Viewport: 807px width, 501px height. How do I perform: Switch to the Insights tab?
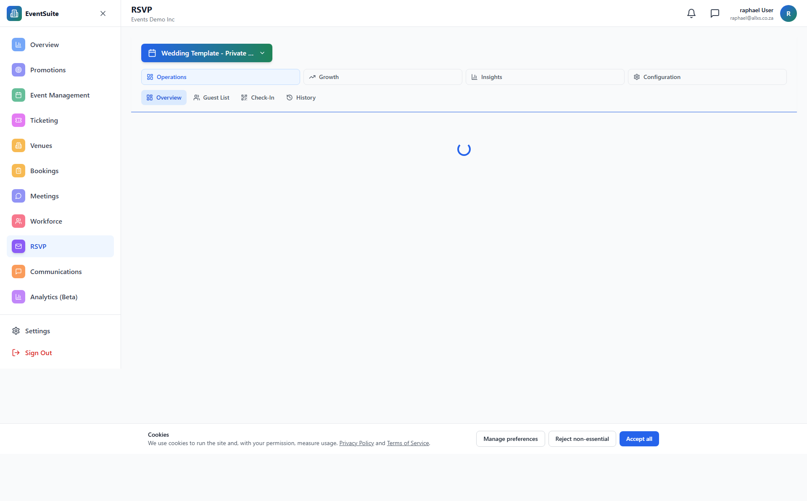pos(545,77)
